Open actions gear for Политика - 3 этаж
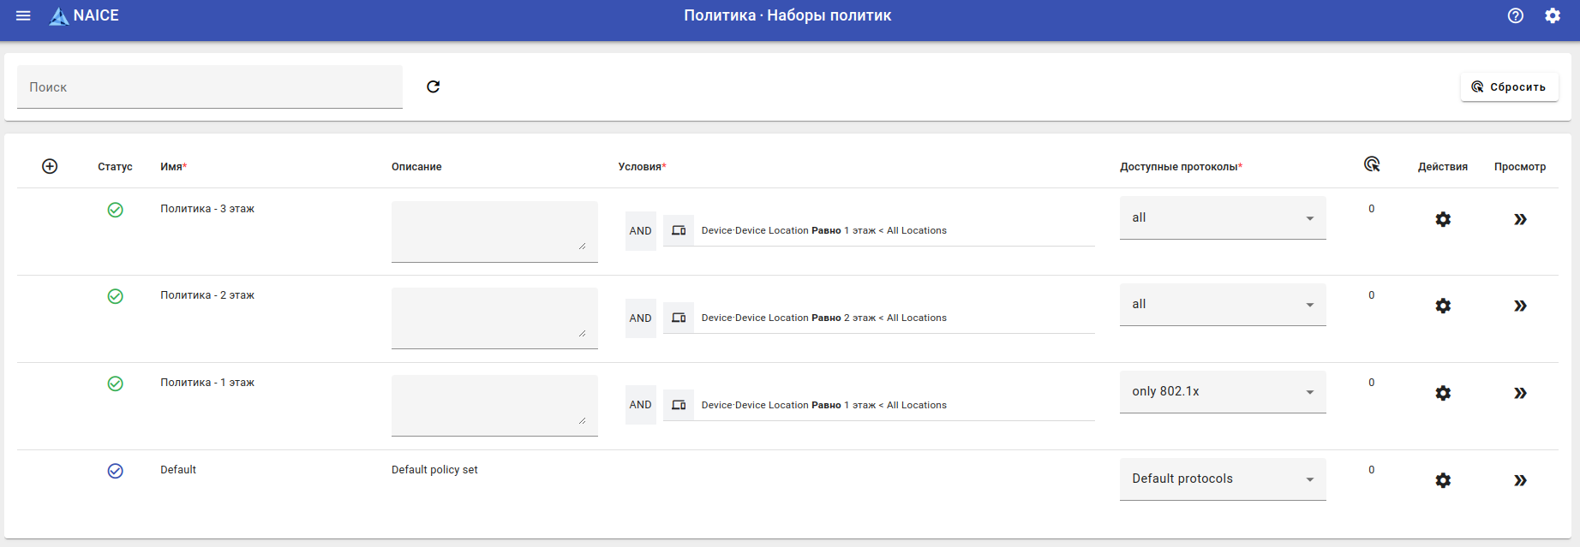This screenshot has height=547, width=1580. click(1442, 219)
